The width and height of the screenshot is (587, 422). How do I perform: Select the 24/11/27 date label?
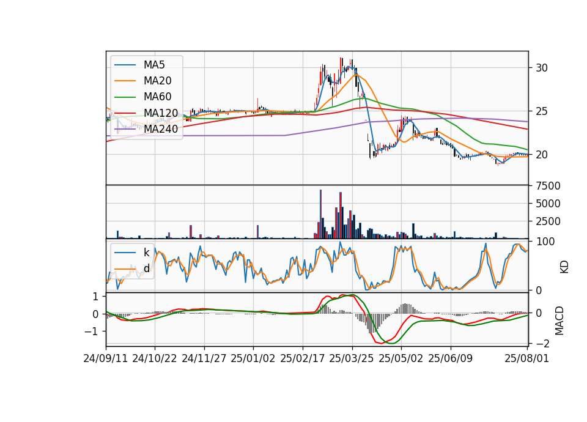click(204, 358)
